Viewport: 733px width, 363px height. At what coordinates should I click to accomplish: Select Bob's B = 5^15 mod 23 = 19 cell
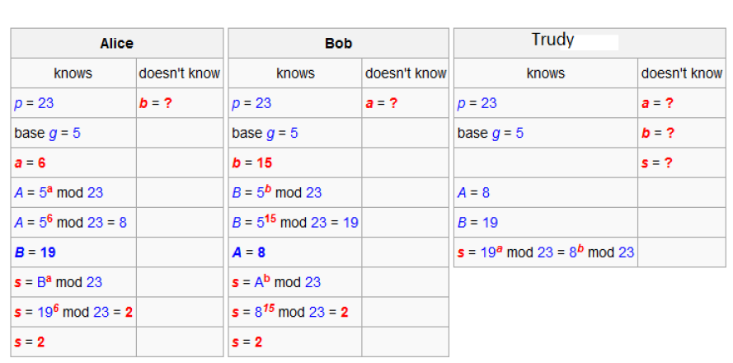(295, 222)
